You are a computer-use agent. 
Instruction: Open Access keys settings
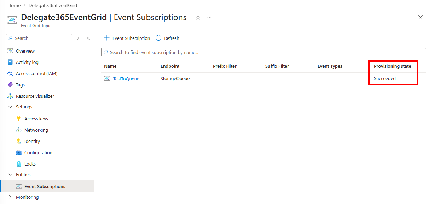pos(36,119)
